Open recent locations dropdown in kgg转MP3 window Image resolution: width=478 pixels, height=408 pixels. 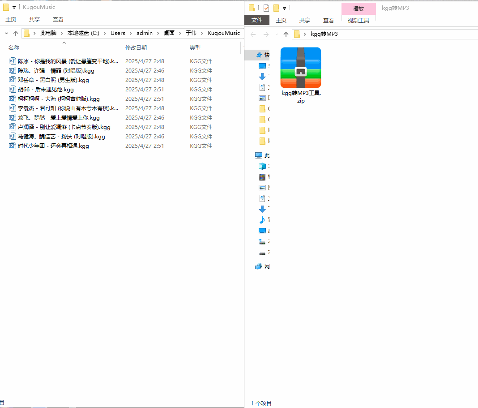coord(277,34)
